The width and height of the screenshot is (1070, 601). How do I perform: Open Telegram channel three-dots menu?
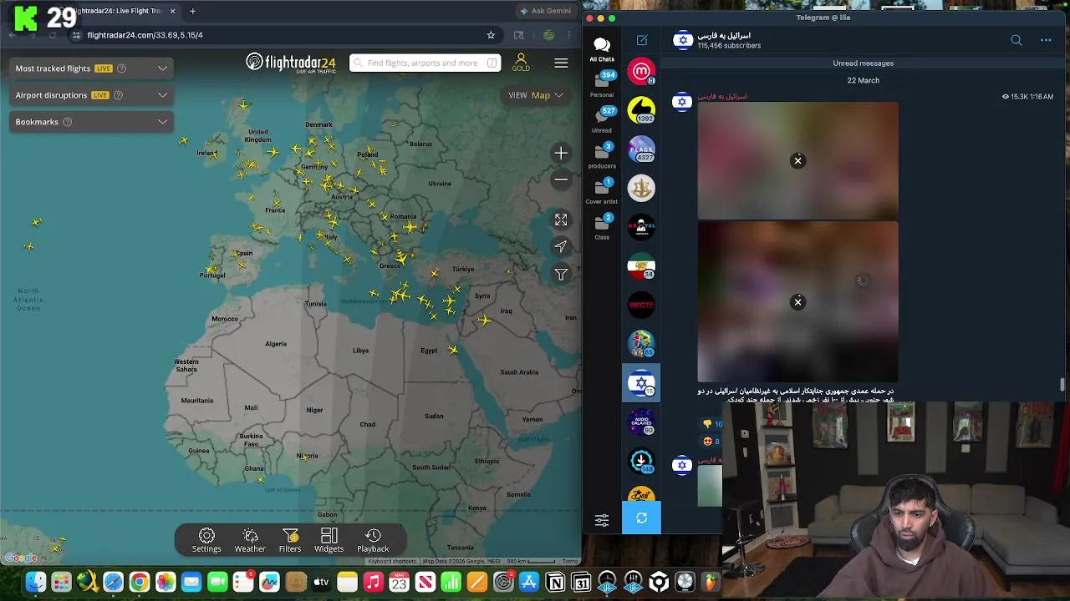tap(1046, 40)
